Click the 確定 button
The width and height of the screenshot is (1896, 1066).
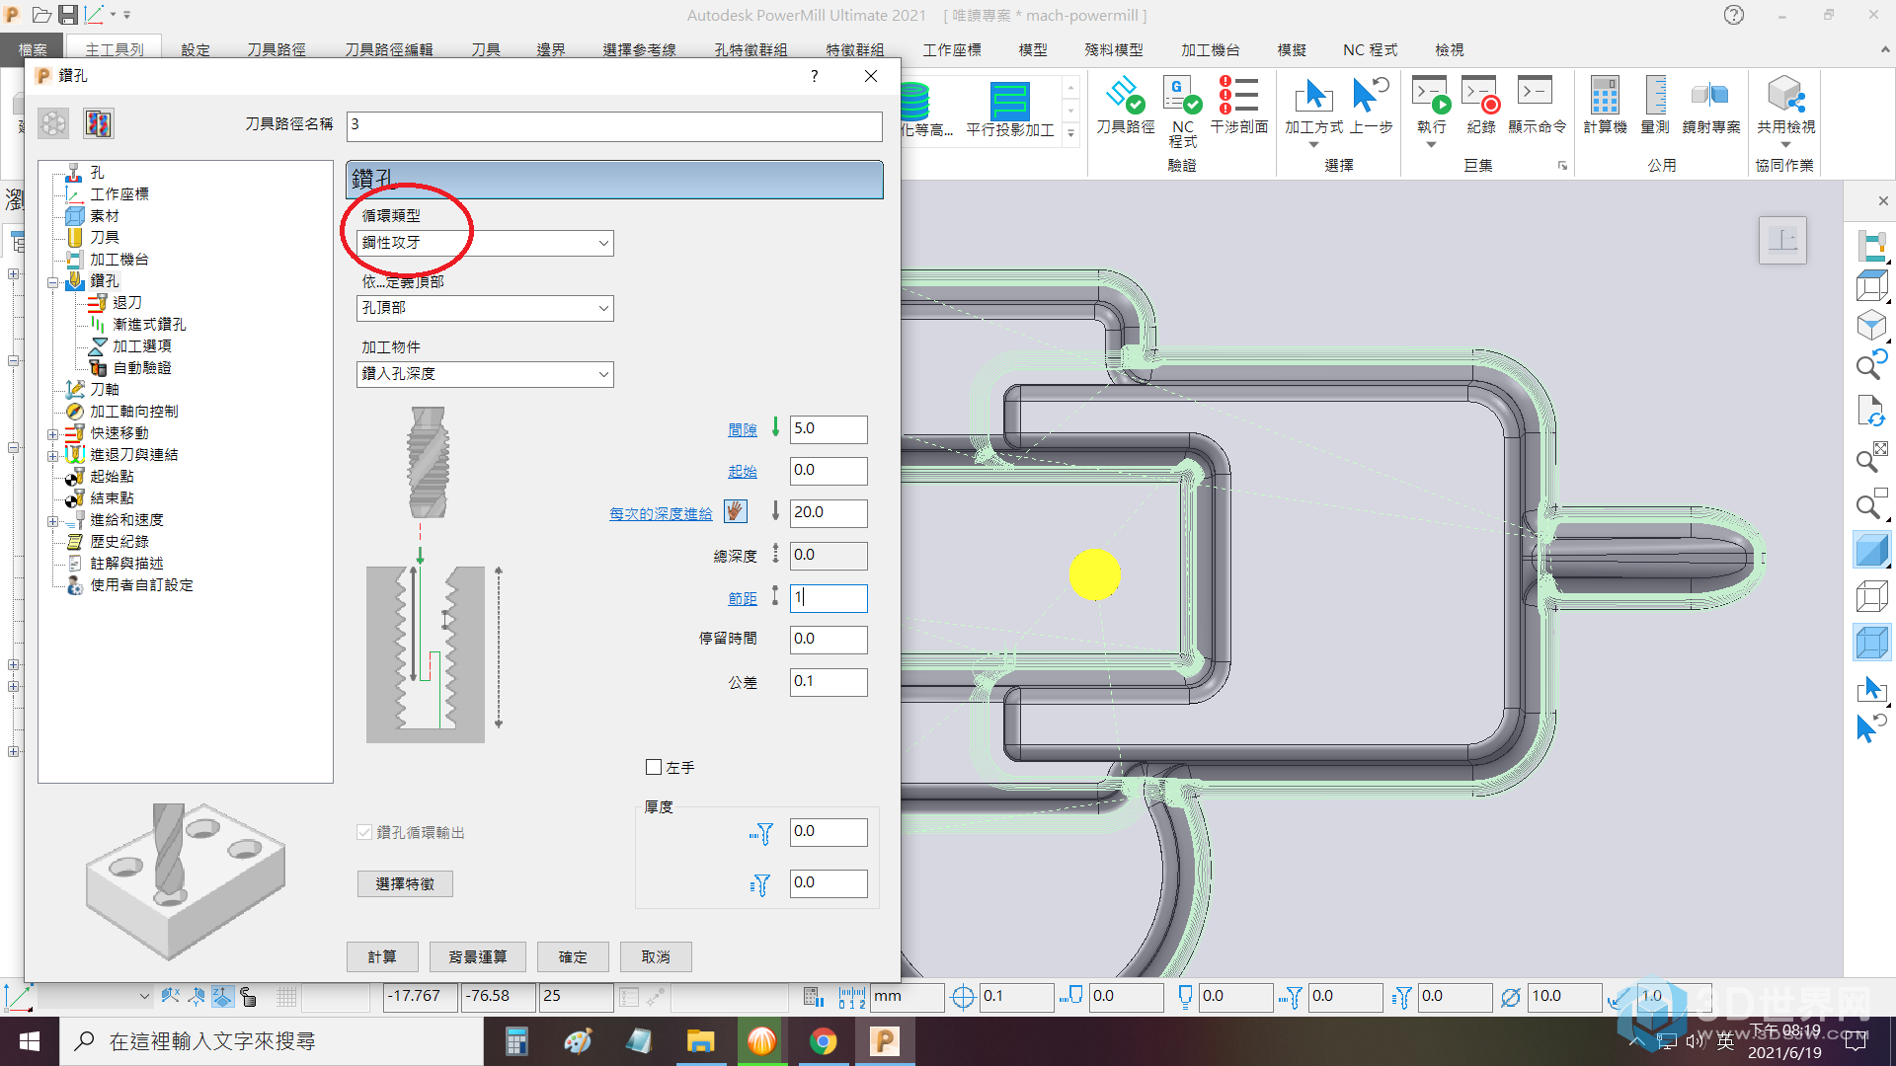click(573, 956)
